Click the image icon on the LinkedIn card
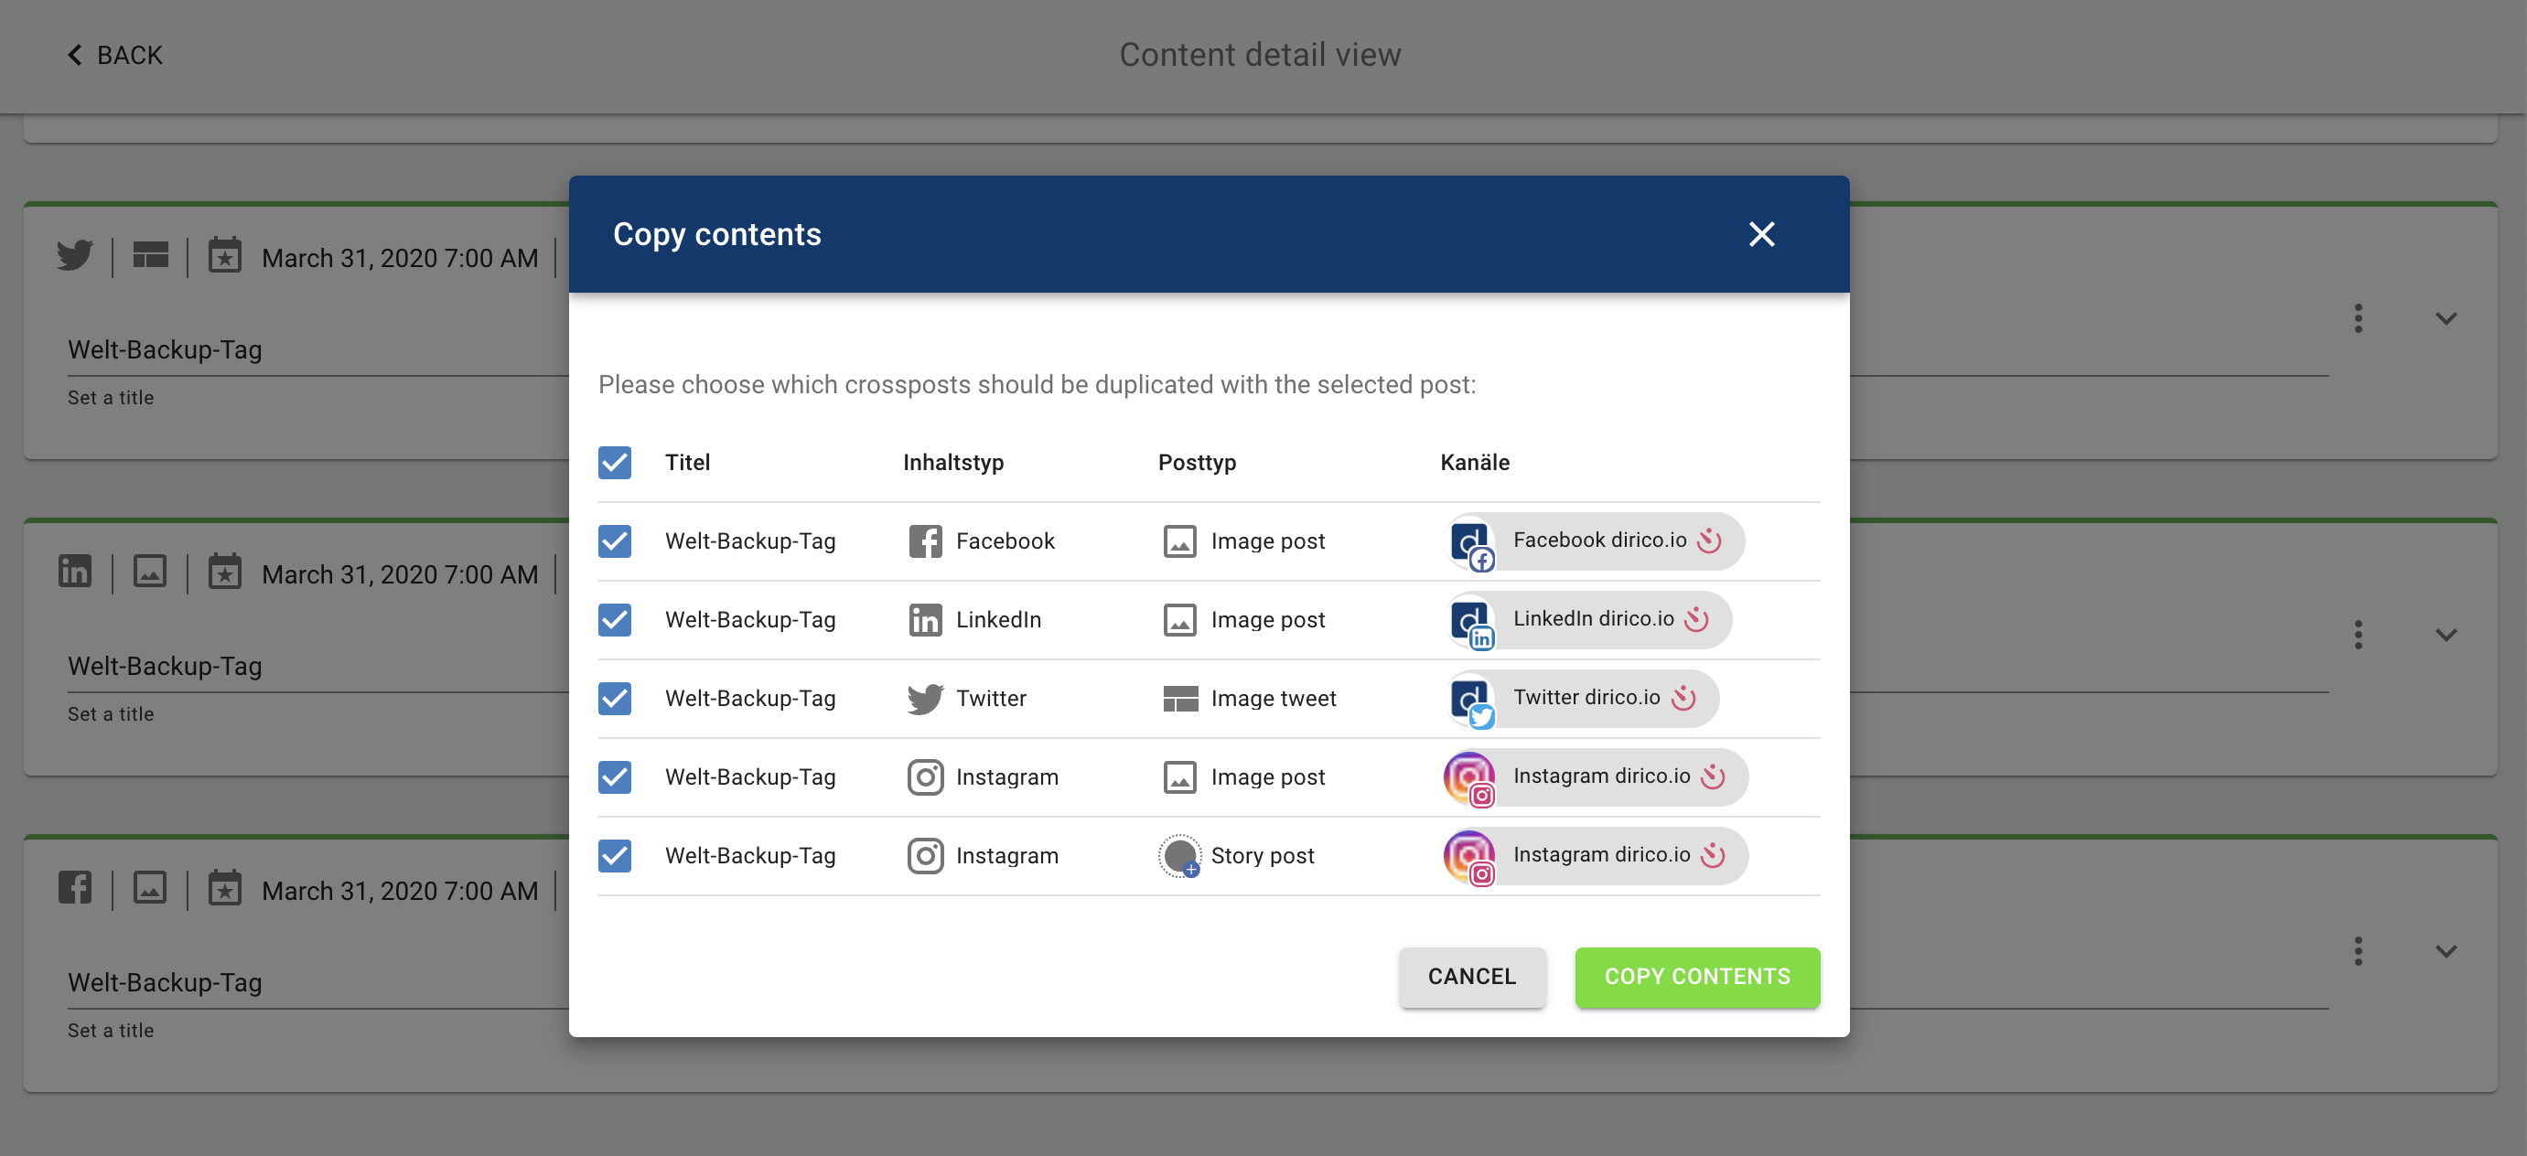The width and height of the screenshot is (2527, 1156). point(150,571)
